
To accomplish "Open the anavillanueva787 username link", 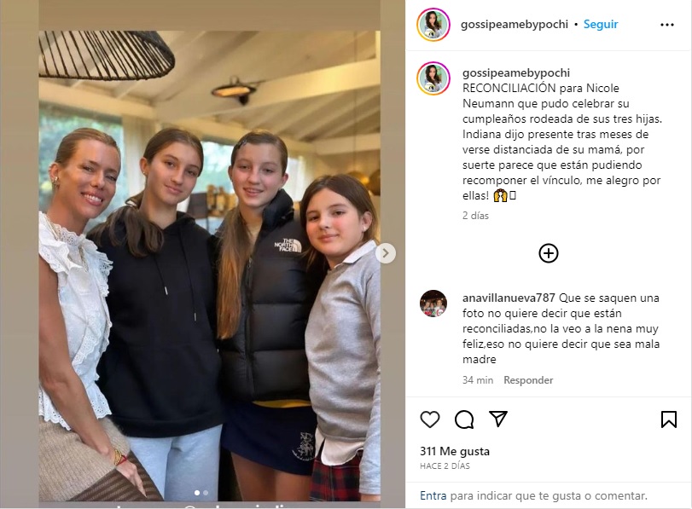I will click(509, 298).
